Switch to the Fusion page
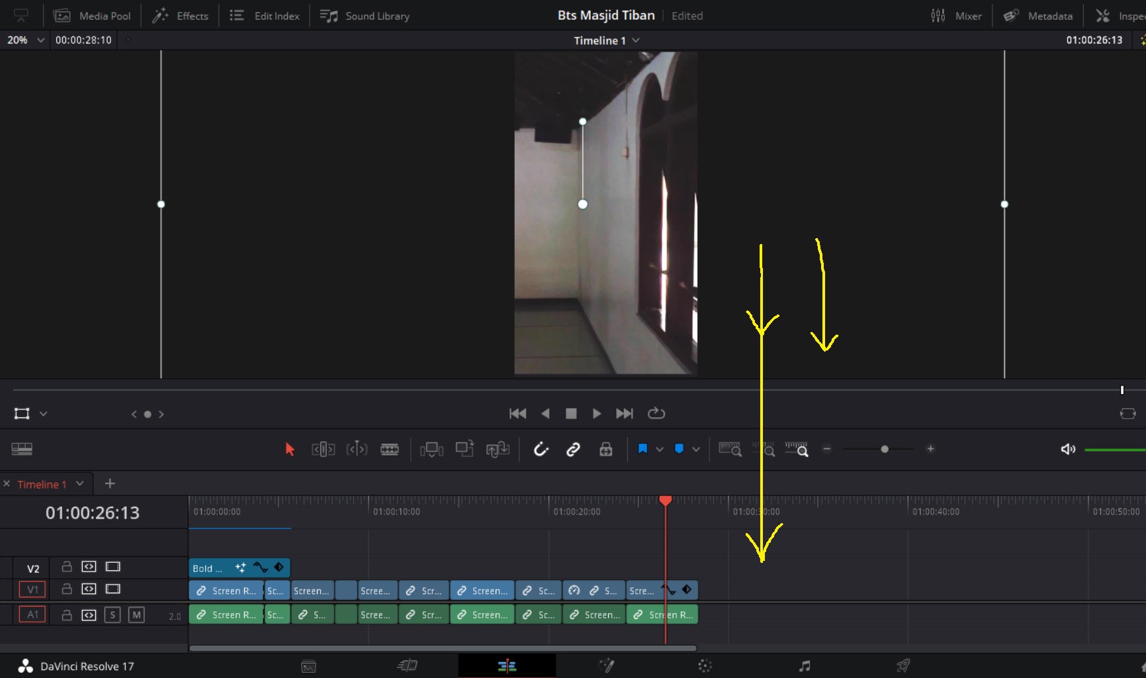 click(607, 665)
